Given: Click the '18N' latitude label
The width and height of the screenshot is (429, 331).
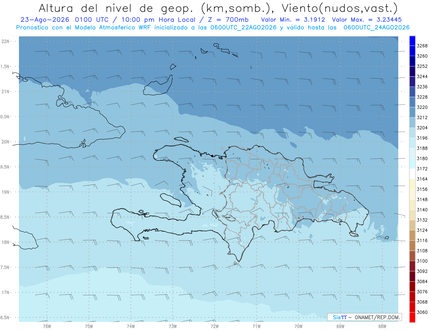Looking at the screenshot, I should 5,242.
